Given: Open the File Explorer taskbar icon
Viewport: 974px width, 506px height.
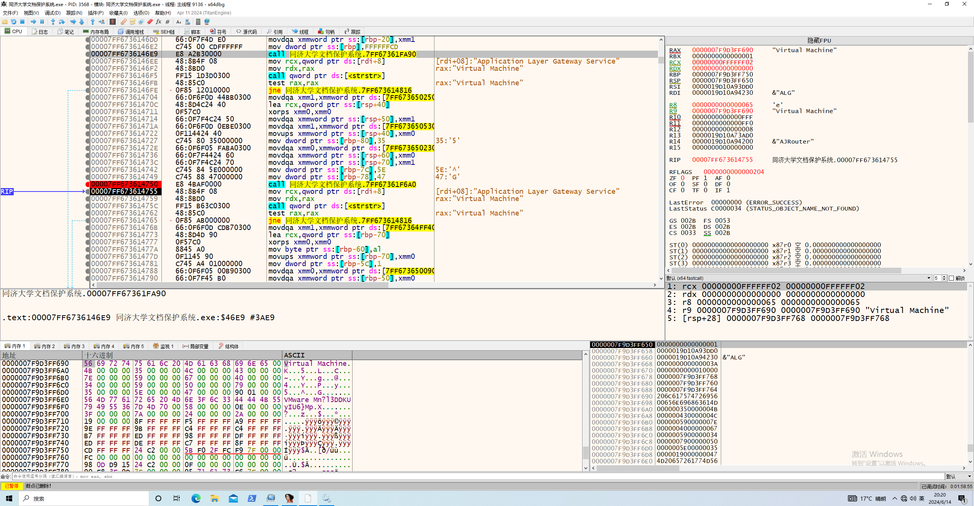Looking at the screenshot, I should (x=214, y=498).
